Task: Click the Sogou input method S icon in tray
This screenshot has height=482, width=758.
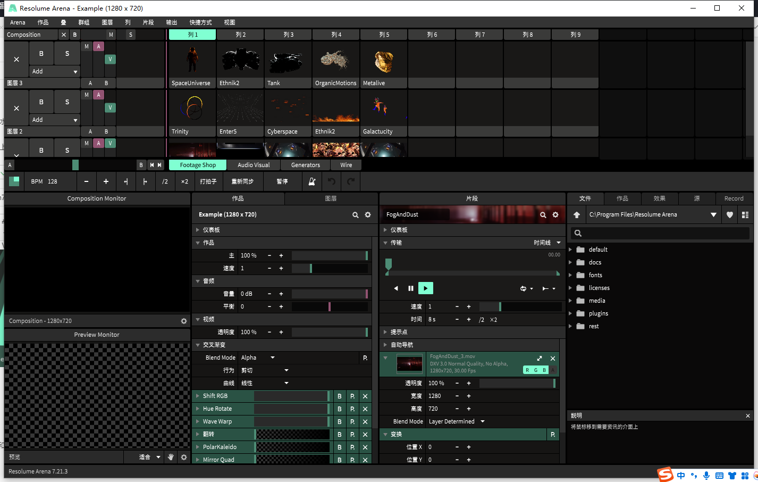Action: click(665, 475)
